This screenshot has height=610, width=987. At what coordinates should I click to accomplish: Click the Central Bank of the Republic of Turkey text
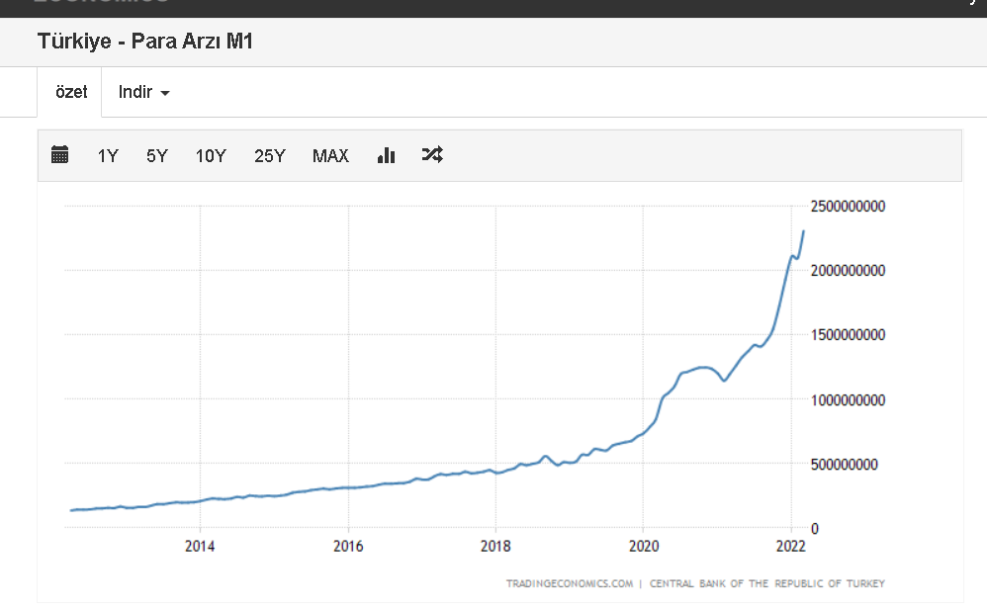click(x=766, y=583)
